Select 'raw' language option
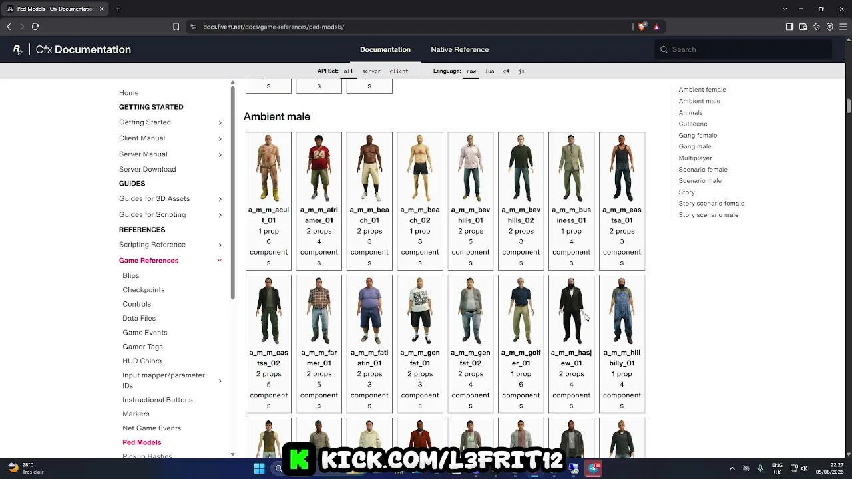 [471, 71]
